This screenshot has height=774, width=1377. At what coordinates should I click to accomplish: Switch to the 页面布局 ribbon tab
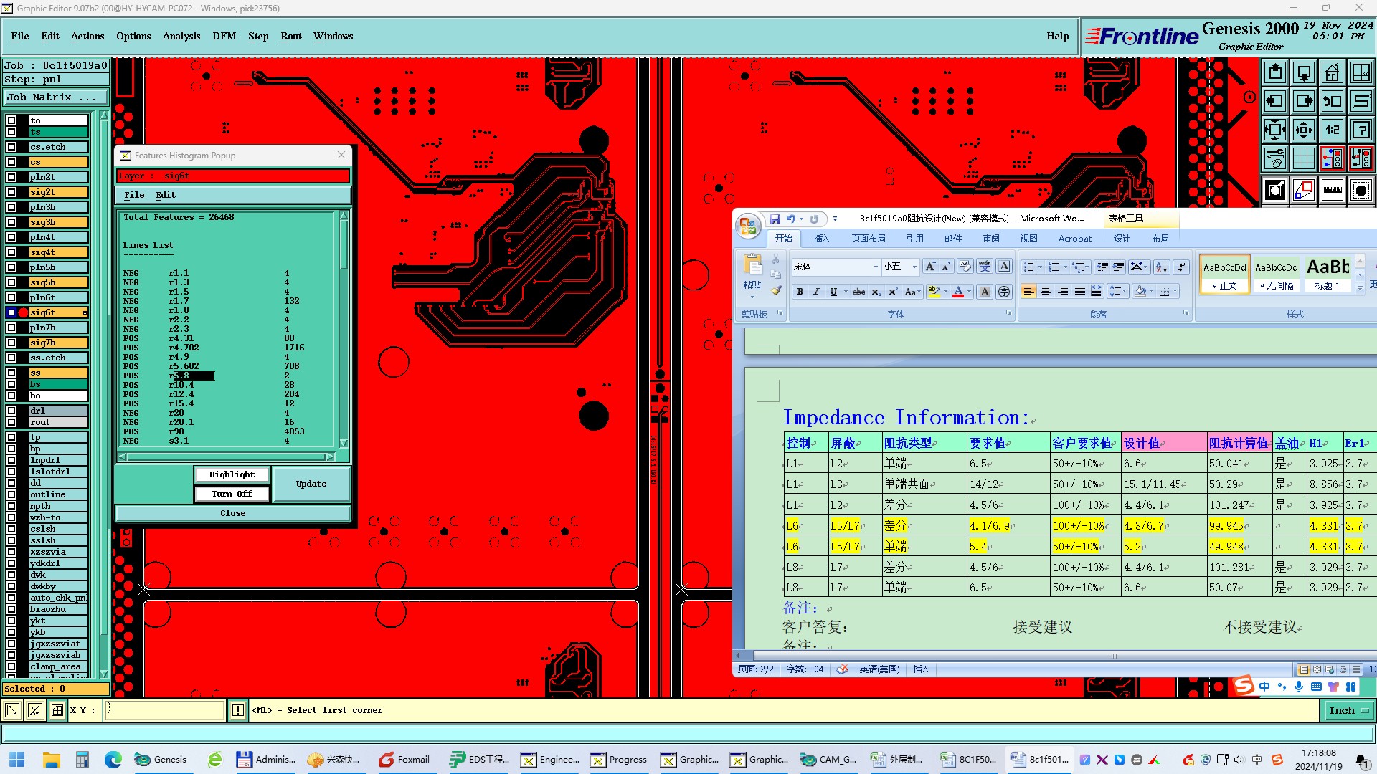(868, 239)
